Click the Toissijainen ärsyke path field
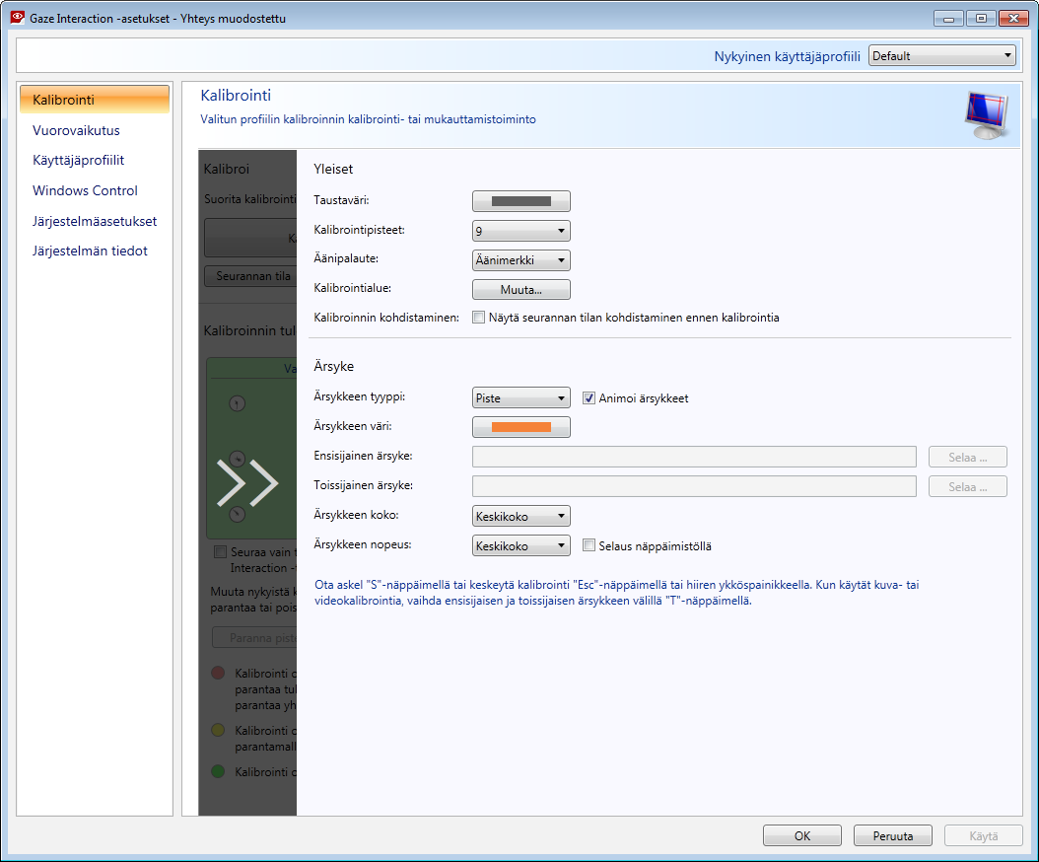1039x862 pixels. point(694,486)
